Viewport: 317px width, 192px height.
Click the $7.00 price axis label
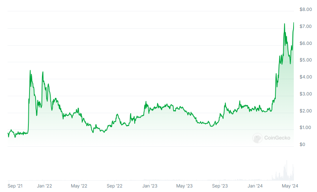coord(305,26)
